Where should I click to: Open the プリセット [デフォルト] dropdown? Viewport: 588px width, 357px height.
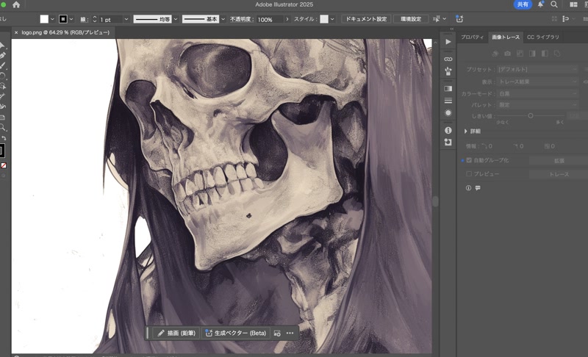[x=537, y=69]
